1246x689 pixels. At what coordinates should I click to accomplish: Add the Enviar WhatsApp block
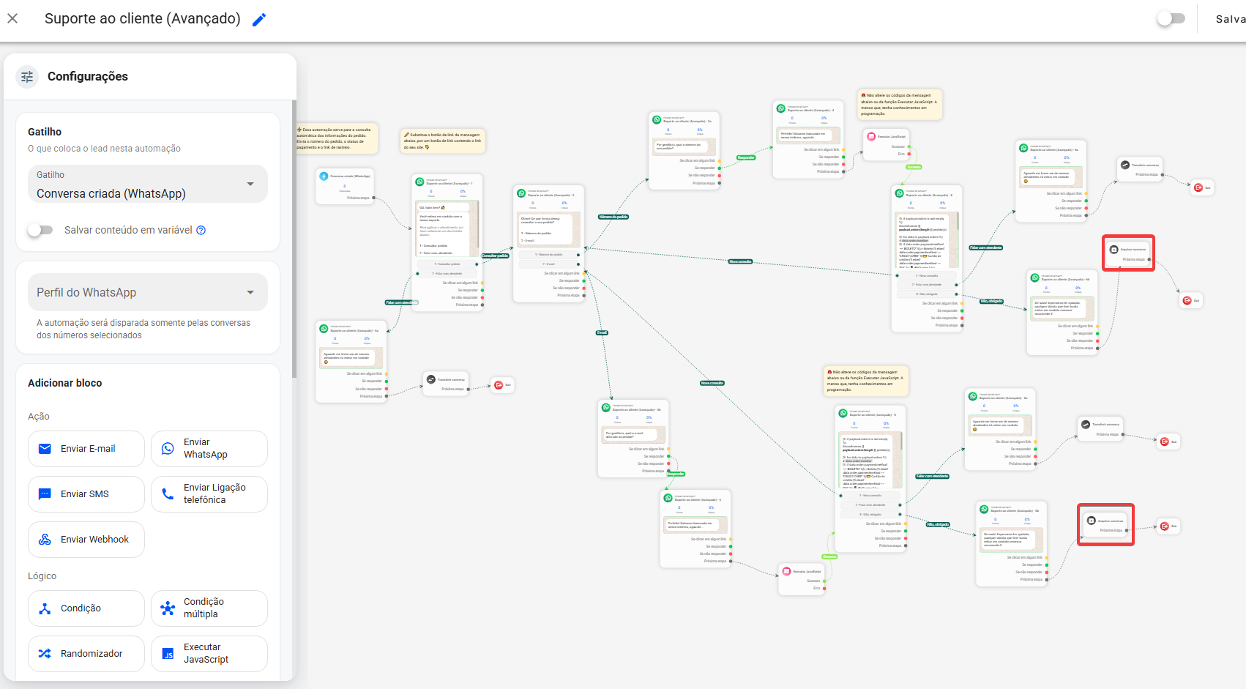[209, 449]
